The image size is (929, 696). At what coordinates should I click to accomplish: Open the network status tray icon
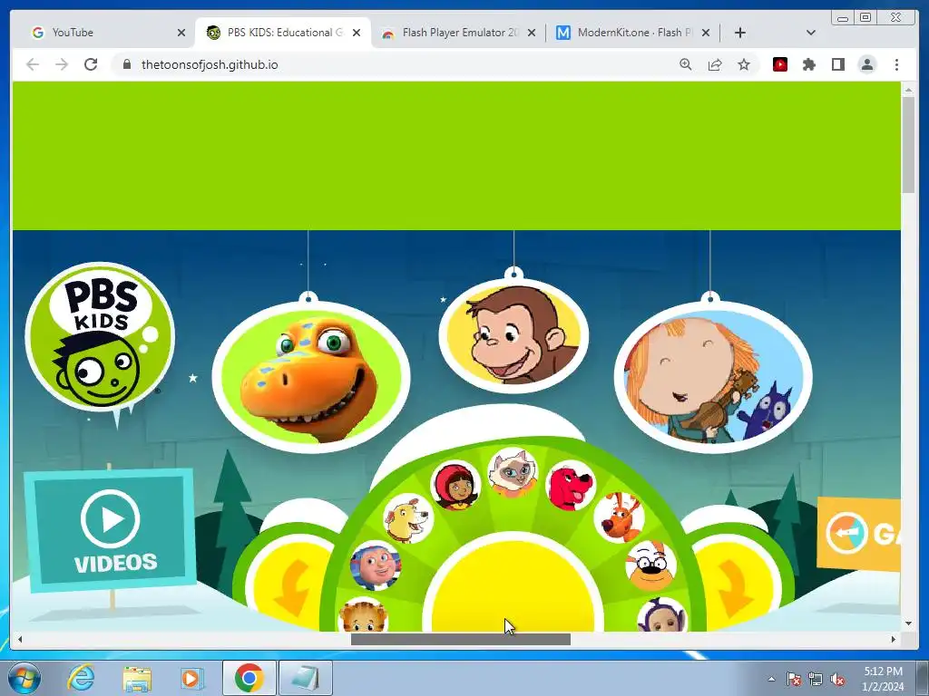point(816,680)
